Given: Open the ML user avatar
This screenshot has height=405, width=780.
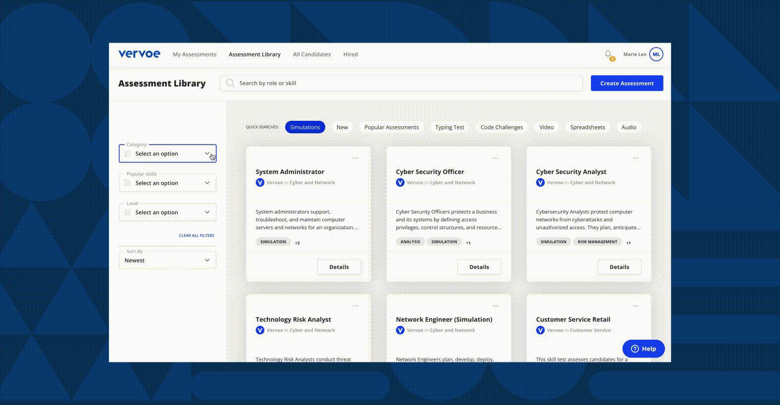Looking at the screenshot, I should (656, 54).
